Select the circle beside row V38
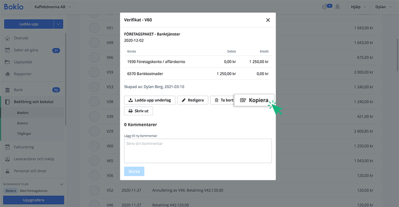This screenshot has height=207, width=399. click(x=95, y=102)
